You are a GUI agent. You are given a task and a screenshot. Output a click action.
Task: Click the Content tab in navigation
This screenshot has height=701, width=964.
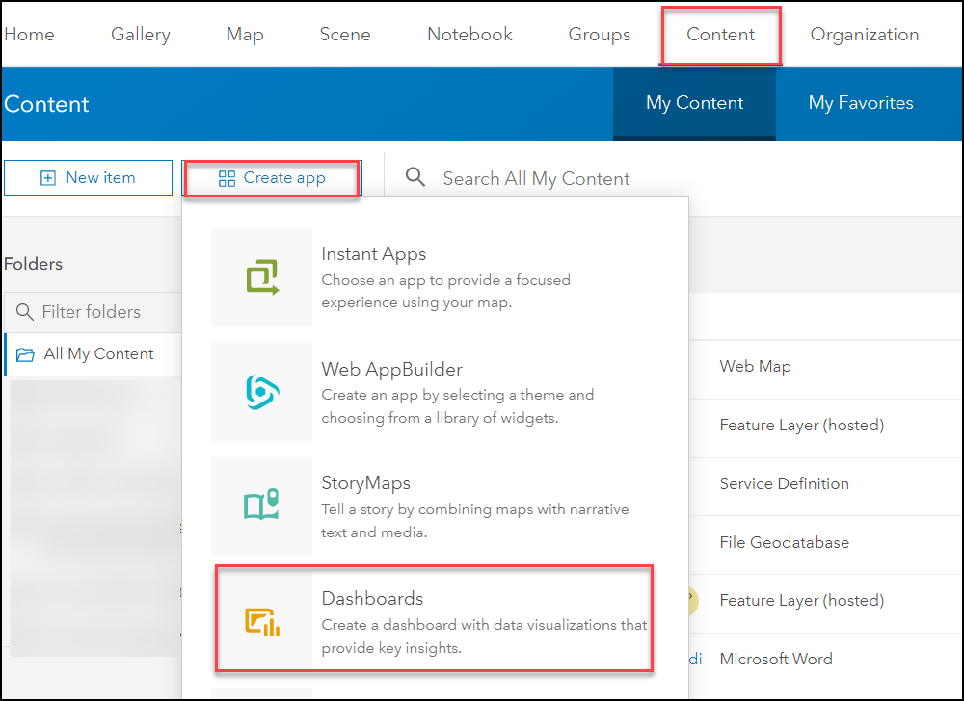pos(720,35)
